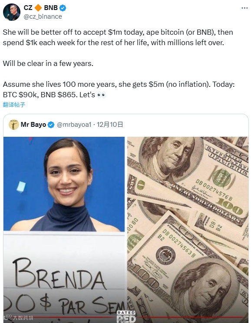Open CZ's profile avatar picture
Image resolution: width=251 pixels, height=323 pixels.
12,12
